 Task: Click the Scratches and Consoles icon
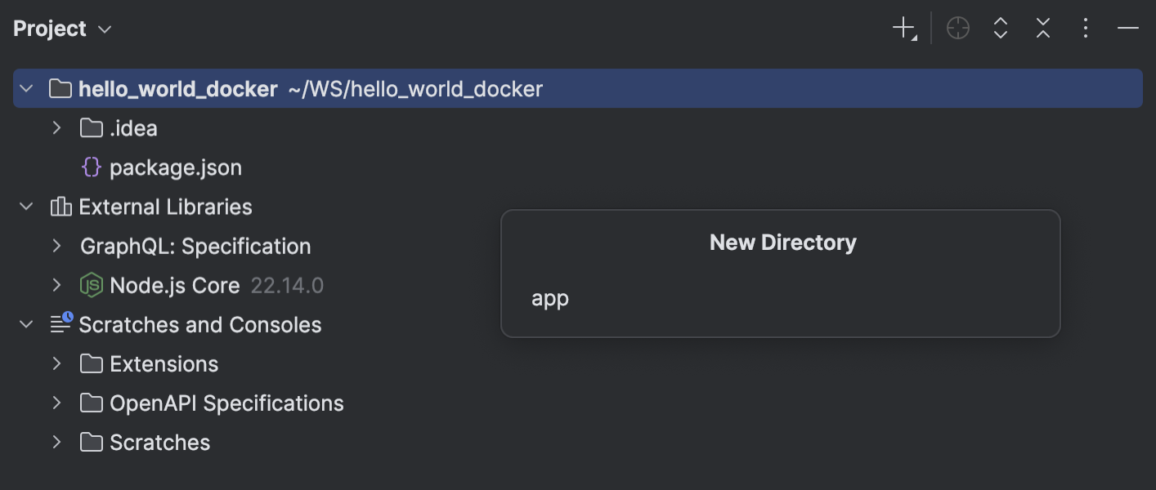pos(60,324)
